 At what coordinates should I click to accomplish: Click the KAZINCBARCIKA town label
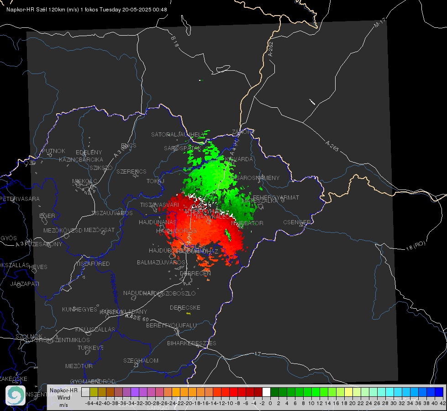(x=81, y=159)
